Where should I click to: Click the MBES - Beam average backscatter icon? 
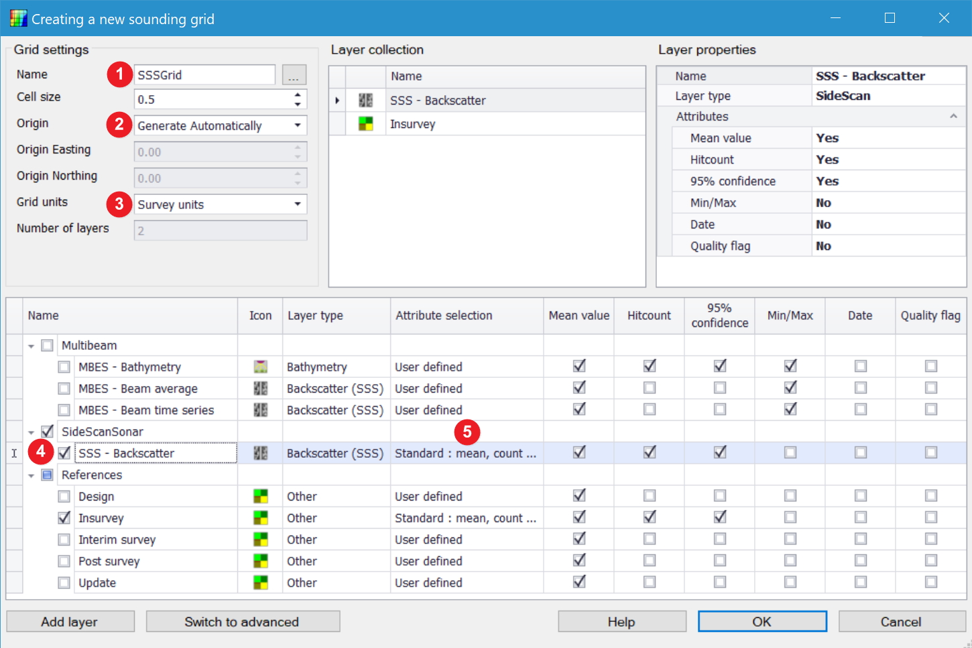coord(261,389)
